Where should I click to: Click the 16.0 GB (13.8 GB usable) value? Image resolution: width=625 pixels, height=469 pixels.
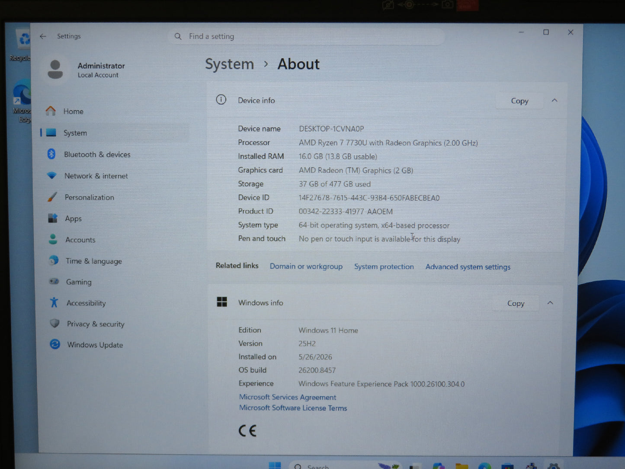(x=338, y=157)
